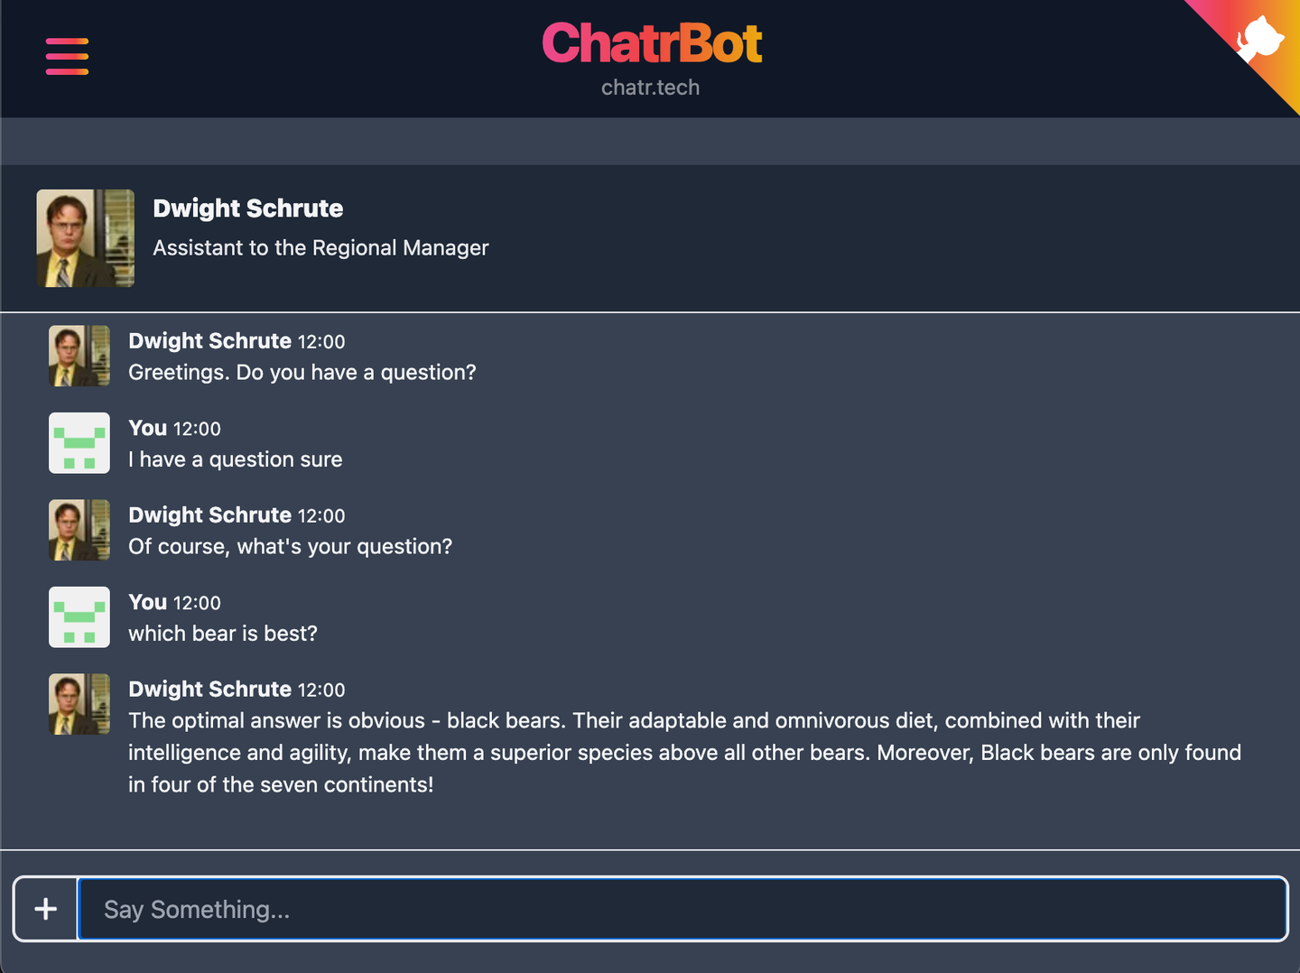Image resolution: width=1300 pixels, height=973 pixels.
Task: Click the timestamp on Dwight's greeting
Action: (x=321, y=342)
